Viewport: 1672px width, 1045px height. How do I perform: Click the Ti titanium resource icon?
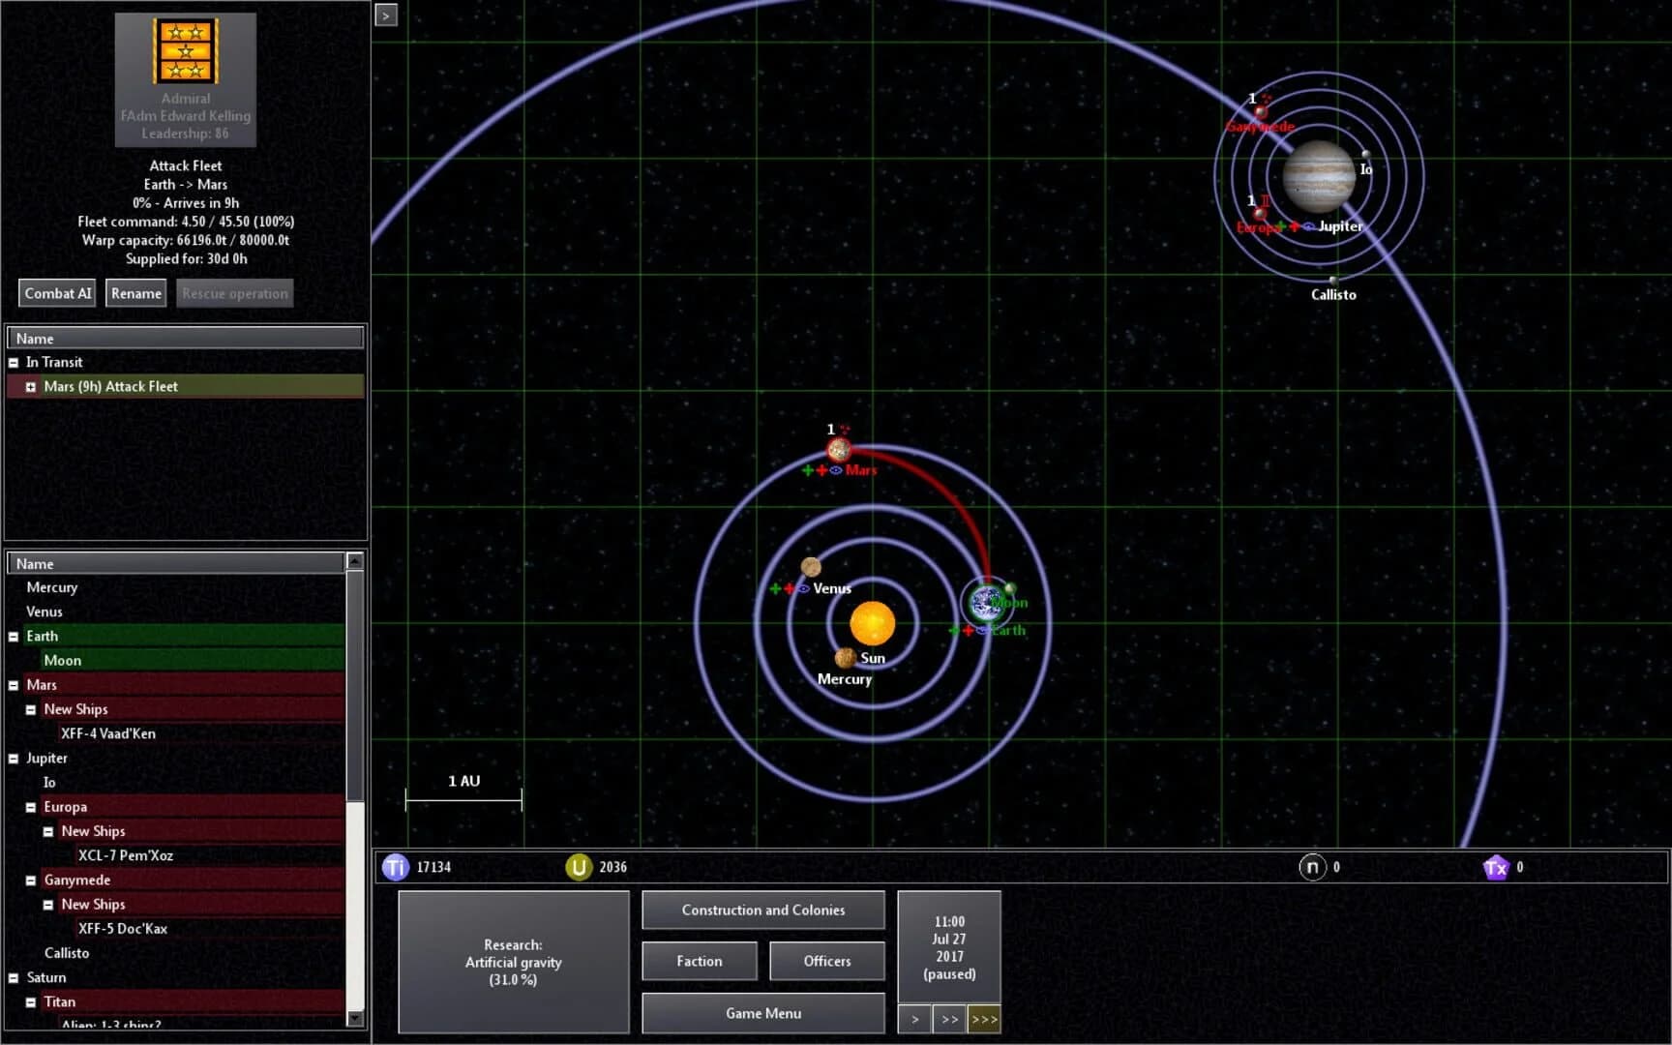coord(394,867)
